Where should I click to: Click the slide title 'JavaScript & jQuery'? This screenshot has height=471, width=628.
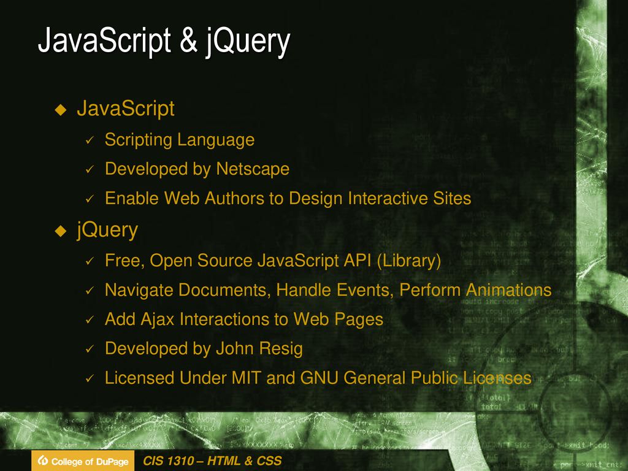(x=164, y=41)
